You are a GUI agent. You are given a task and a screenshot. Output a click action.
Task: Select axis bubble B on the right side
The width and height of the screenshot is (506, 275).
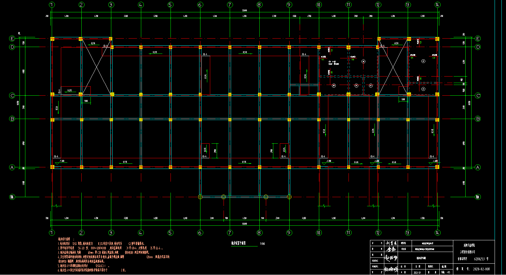(478, 119)
